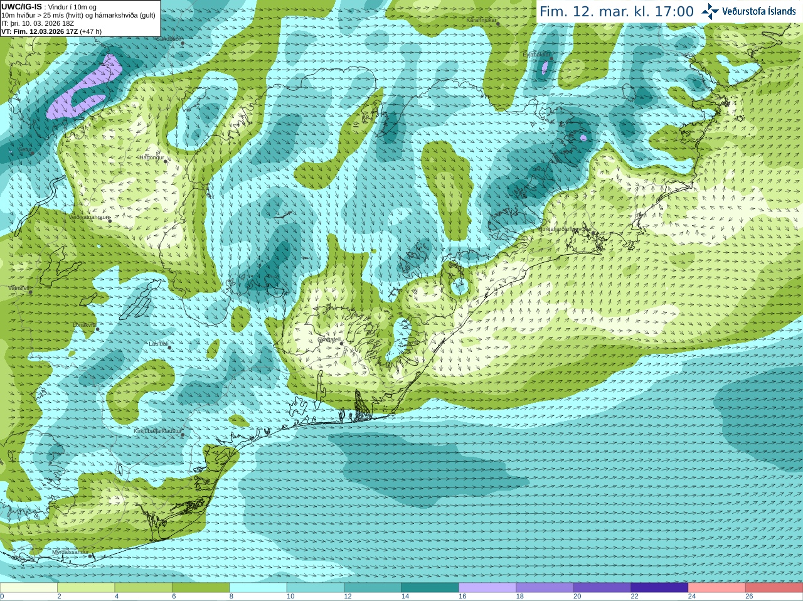The image size is (803, 601).
Task: Click the Skaftafell station label
Action: (x=329, y=339)
